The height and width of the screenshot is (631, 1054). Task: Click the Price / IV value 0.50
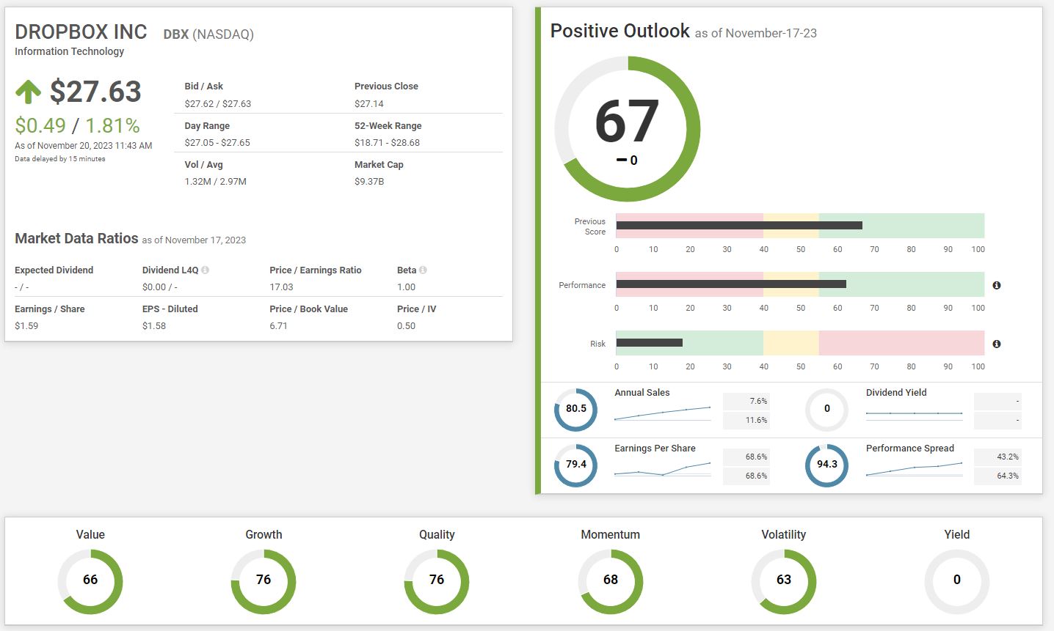tap(406, 326)
